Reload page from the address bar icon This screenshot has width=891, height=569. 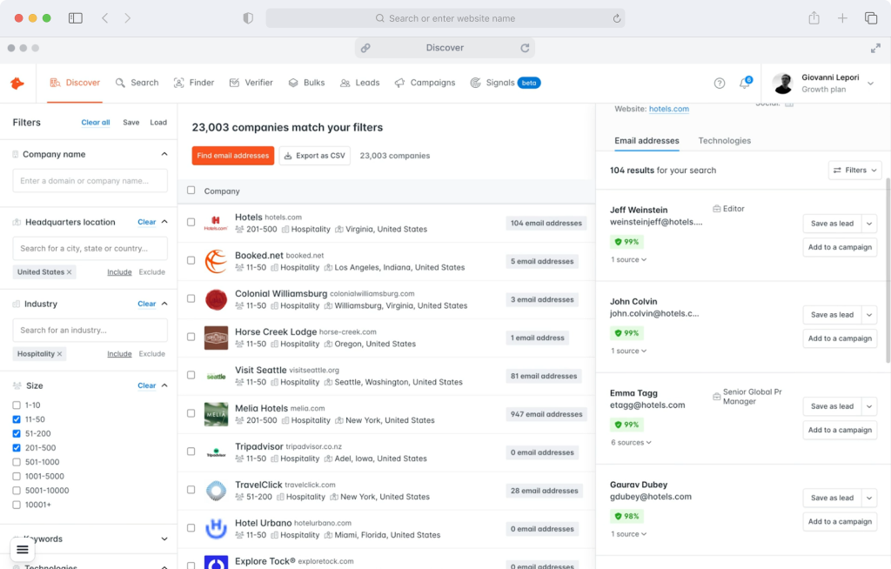(617, 18)
